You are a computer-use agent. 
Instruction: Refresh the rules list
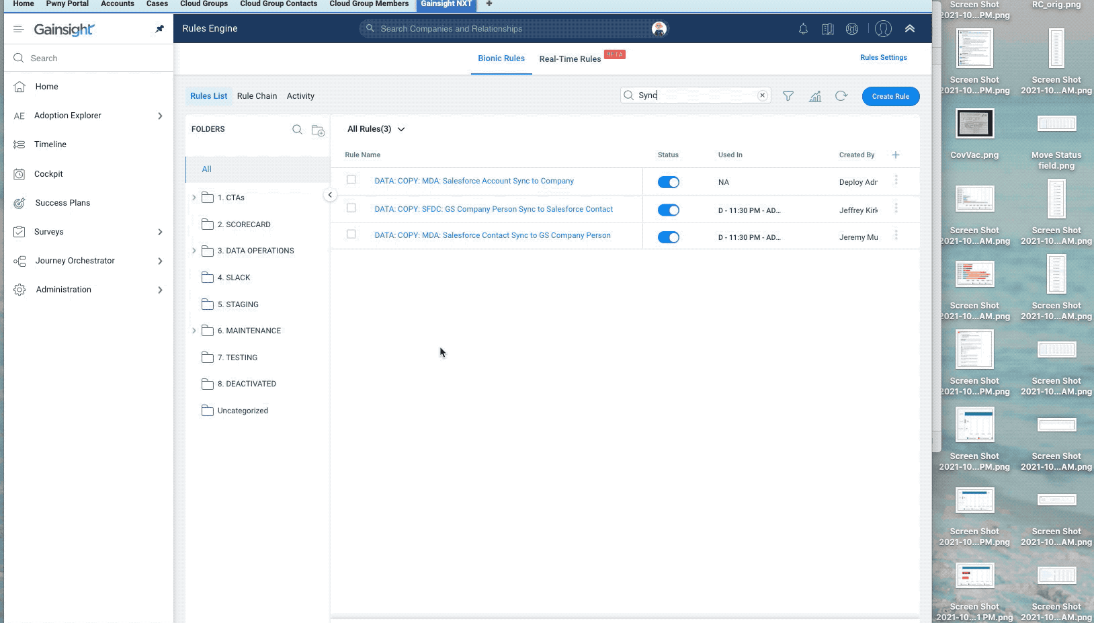point(841,96)
